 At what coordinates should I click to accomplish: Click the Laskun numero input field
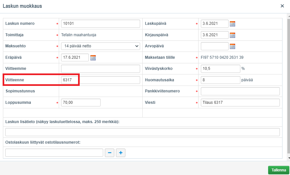(x=100, y=24)
